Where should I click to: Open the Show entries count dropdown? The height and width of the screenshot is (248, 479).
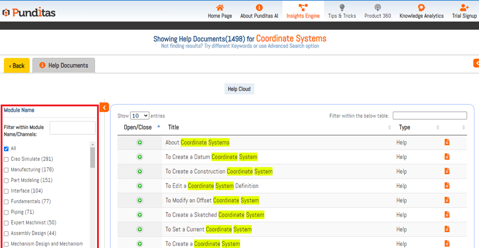(x=139, y=116)
